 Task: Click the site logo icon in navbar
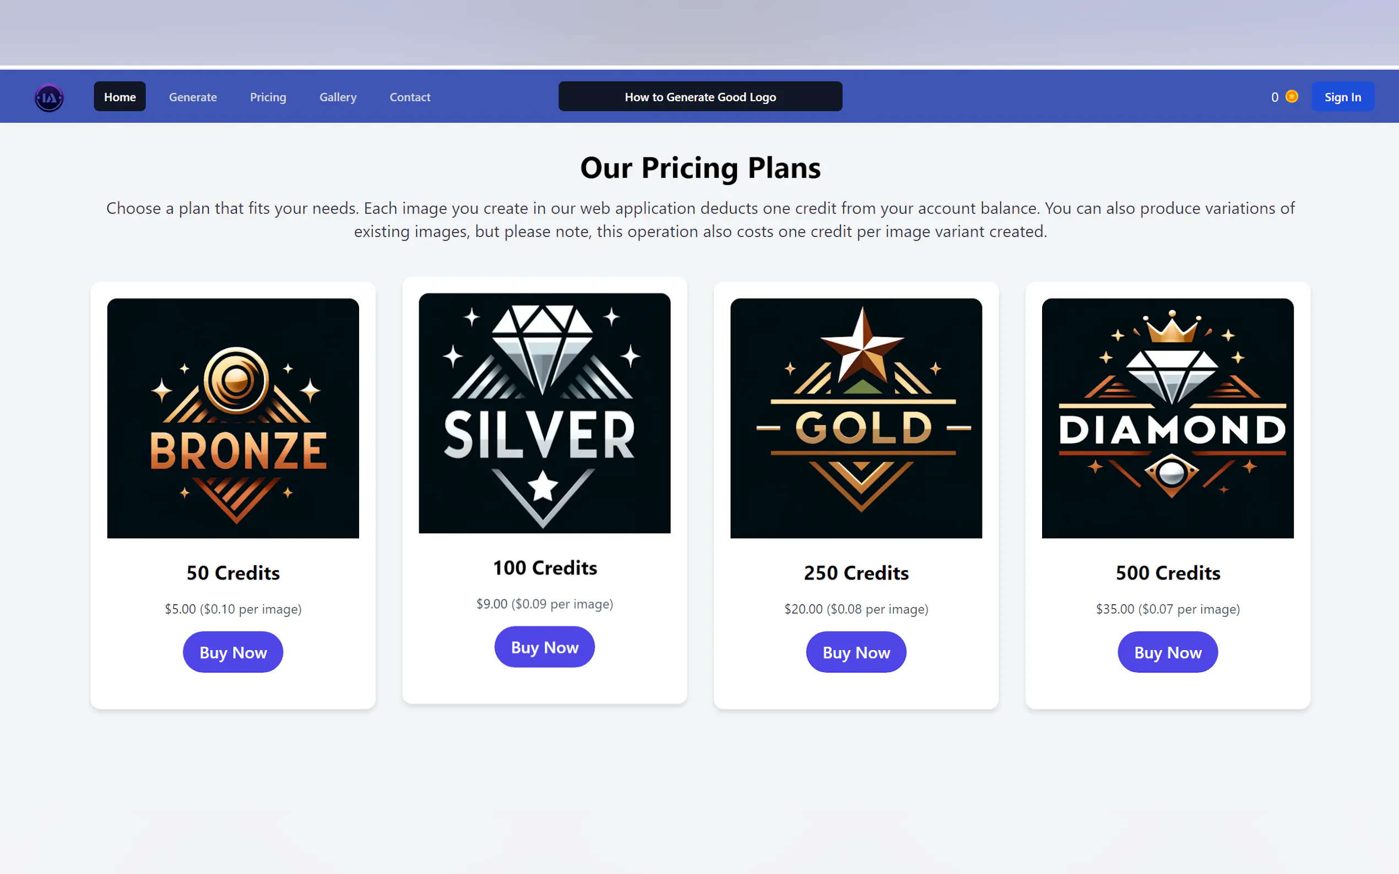pos(49,97)
